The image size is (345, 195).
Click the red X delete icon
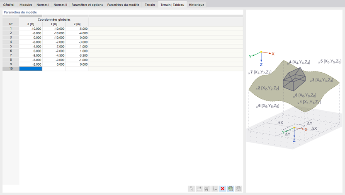[222, 189]
